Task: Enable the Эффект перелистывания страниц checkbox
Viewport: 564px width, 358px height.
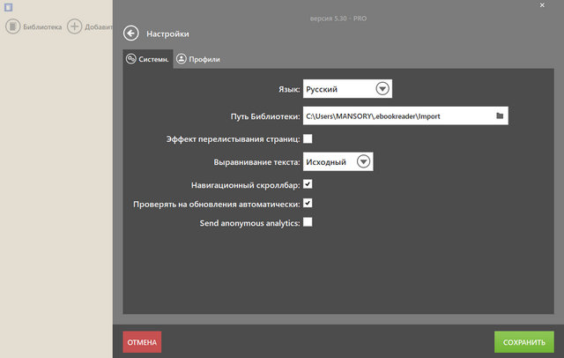Action: [308, 138]
